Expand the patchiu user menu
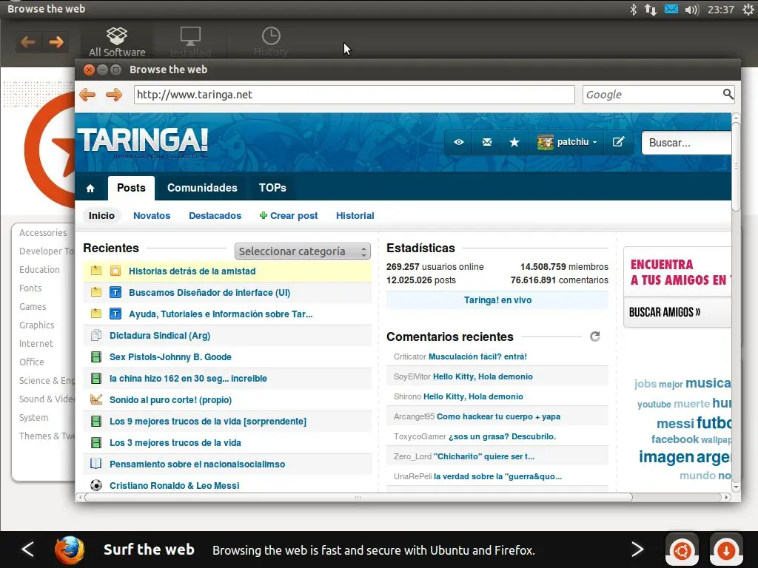 (x=566, y=142)
